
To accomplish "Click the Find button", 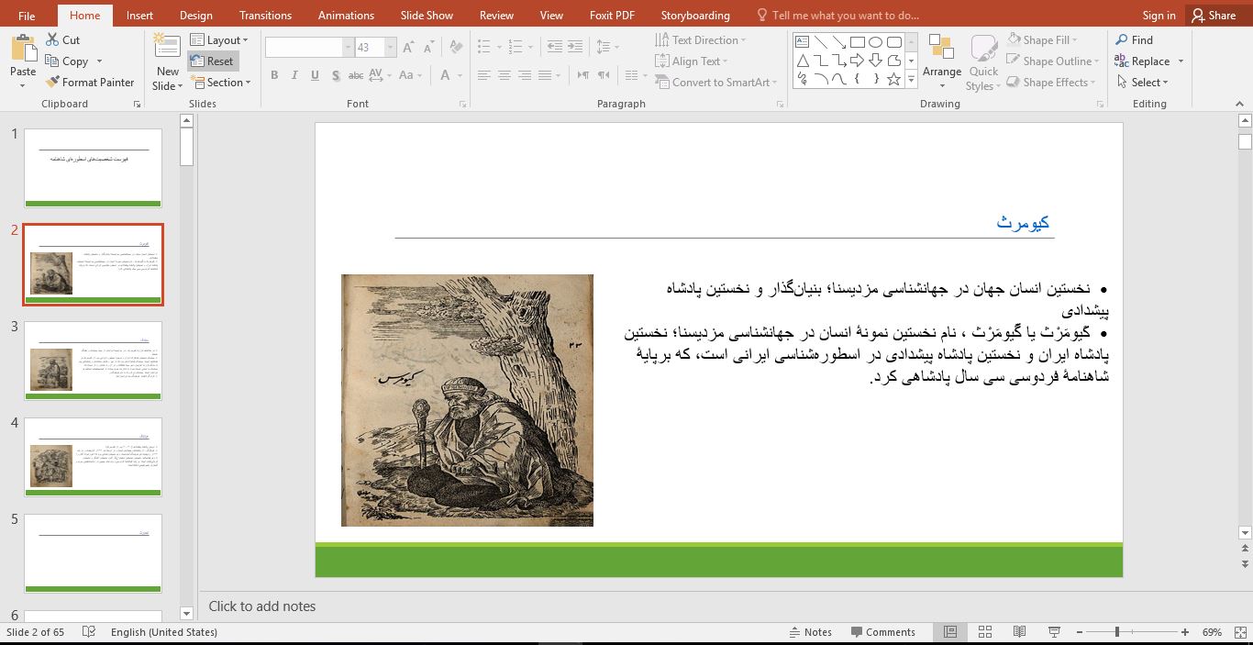I will click(1135, 40).
